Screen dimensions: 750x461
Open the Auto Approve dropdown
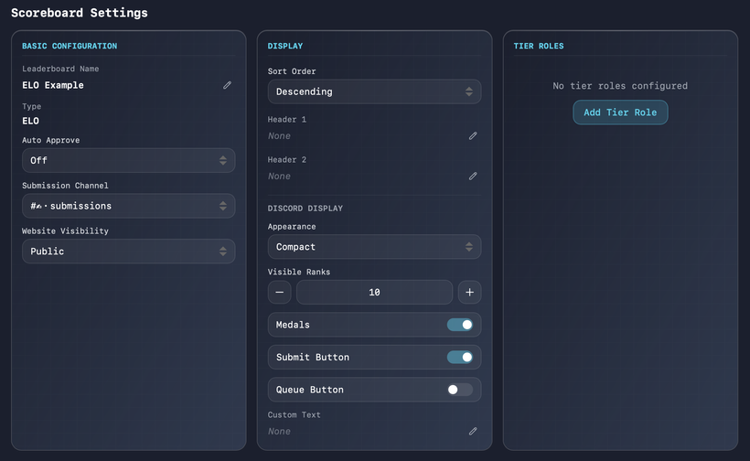tap(128, 160)
